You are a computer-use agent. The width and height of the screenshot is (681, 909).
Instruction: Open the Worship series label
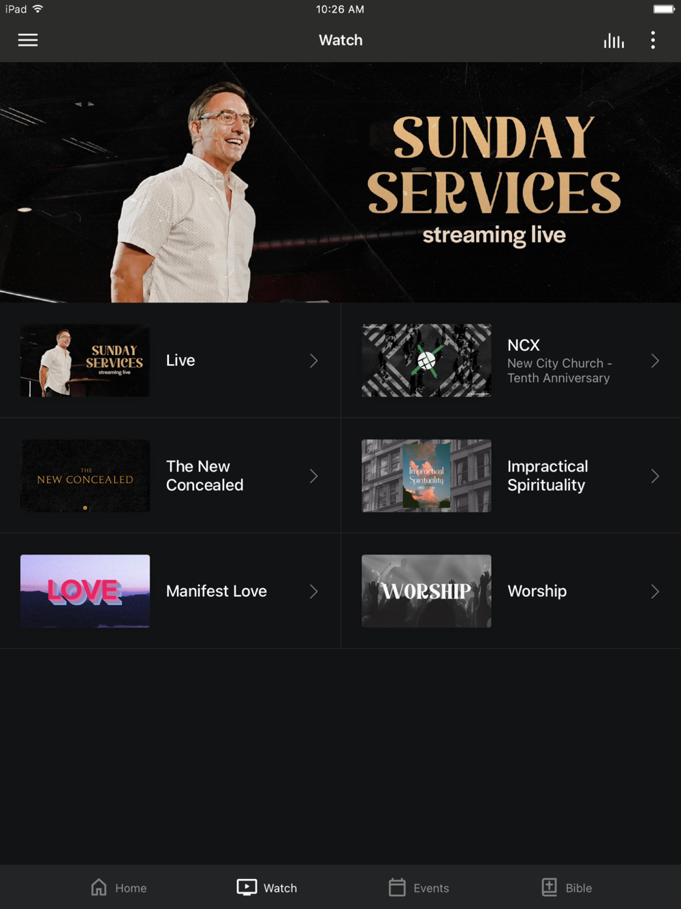tap(537, 591)
